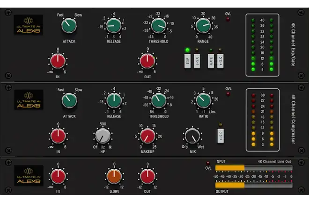The image size is (309, 203).
Task: Click the RANGE knob
Action: click(203, 26)
